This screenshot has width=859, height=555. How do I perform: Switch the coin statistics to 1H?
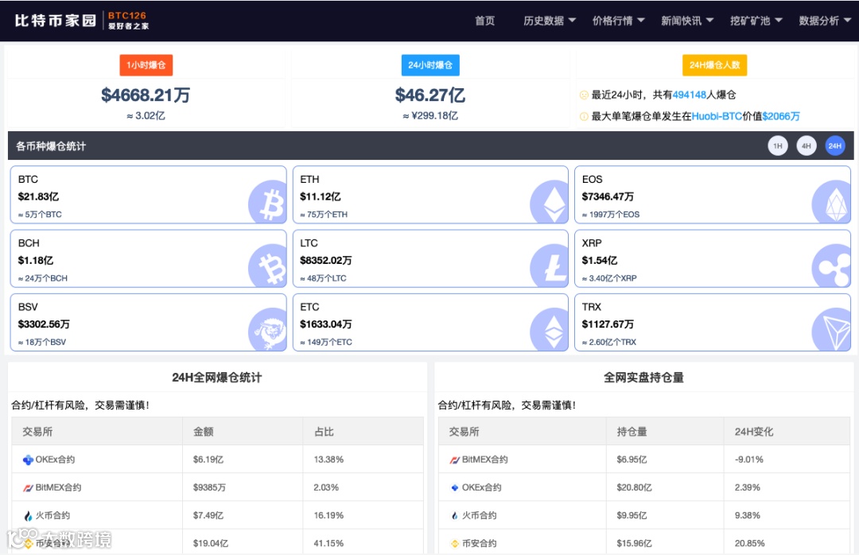(x=777, y=146)
